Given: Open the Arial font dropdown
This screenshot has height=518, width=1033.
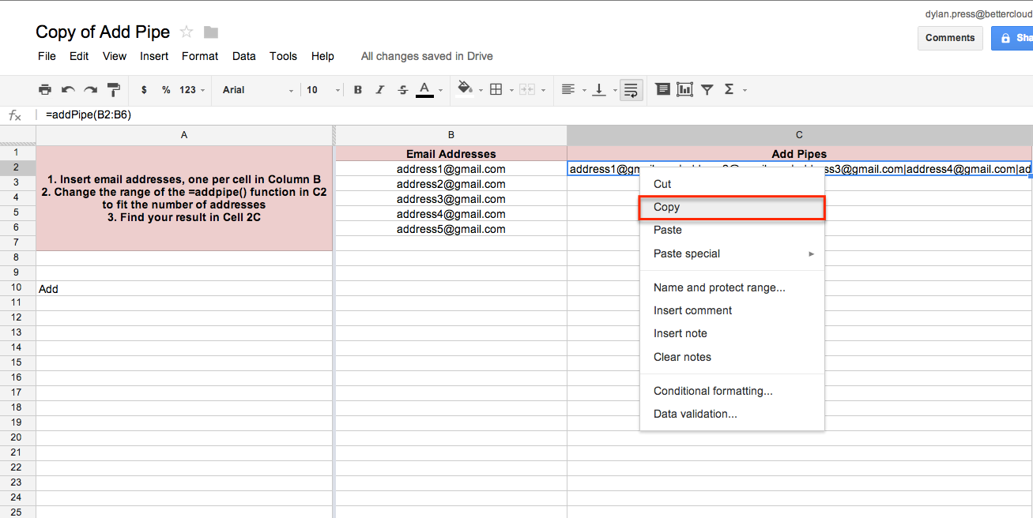Looking at the screenshot, I should coord(258,90).
